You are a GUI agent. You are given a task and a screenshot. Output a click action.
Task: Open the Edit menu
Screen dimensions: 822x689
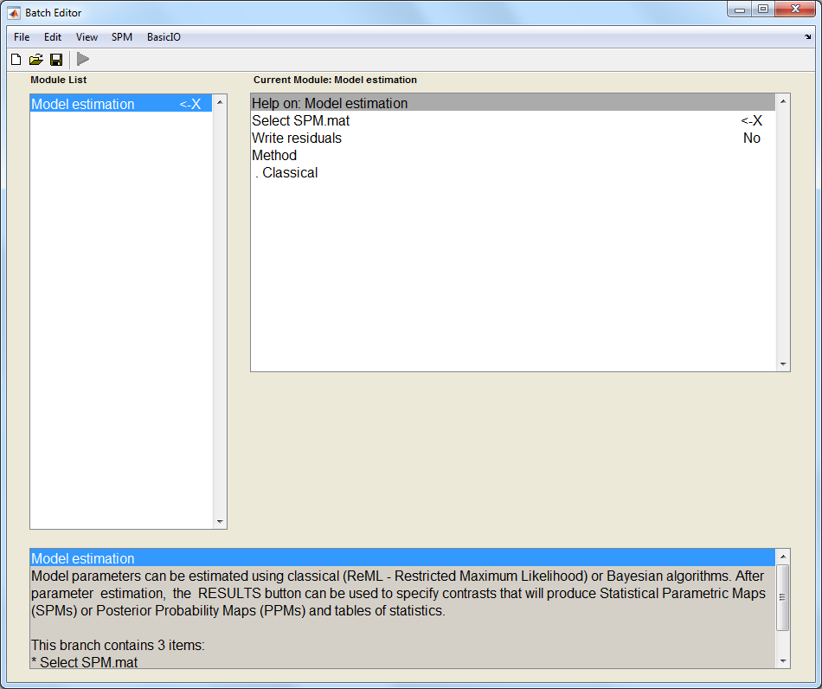pos(53,37)
